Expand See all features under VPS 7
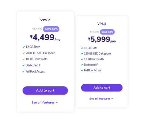Image resolution: width=141 pixels, height=119 pixels. pyautogui.click(x=45, y=103)
